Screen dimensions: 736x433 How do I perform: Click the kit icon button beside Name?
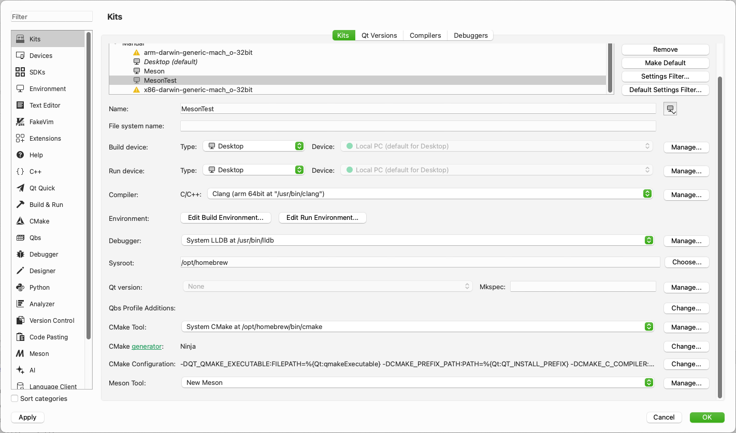[670, 109]
